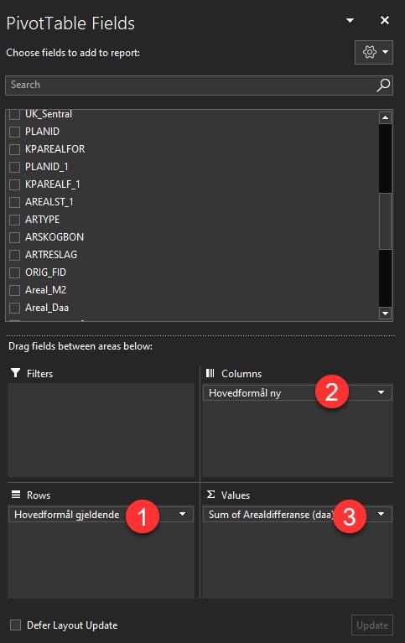
Task: Click the field list scrollbar thumb
Action: (x=385, y=221)
